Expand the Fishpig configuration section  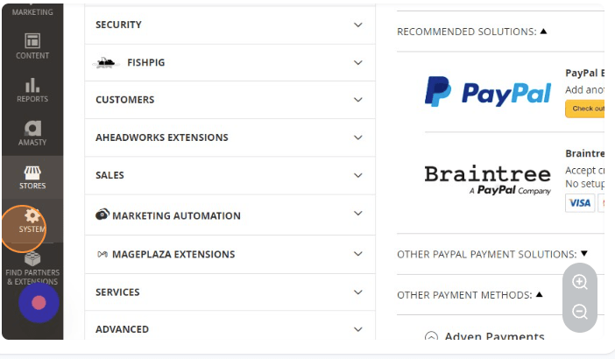point(230,62)
